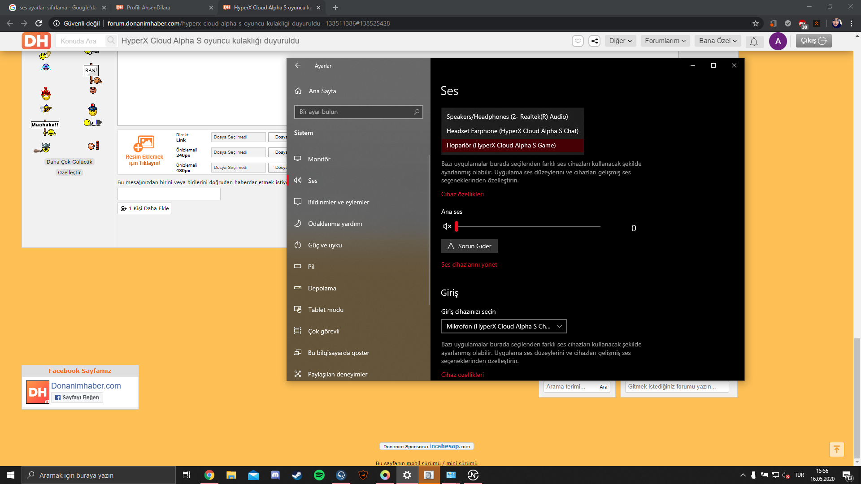Expand the Bana Özel dropdown menu
This screenshot has height=484, width=861.
pos(718,41)
